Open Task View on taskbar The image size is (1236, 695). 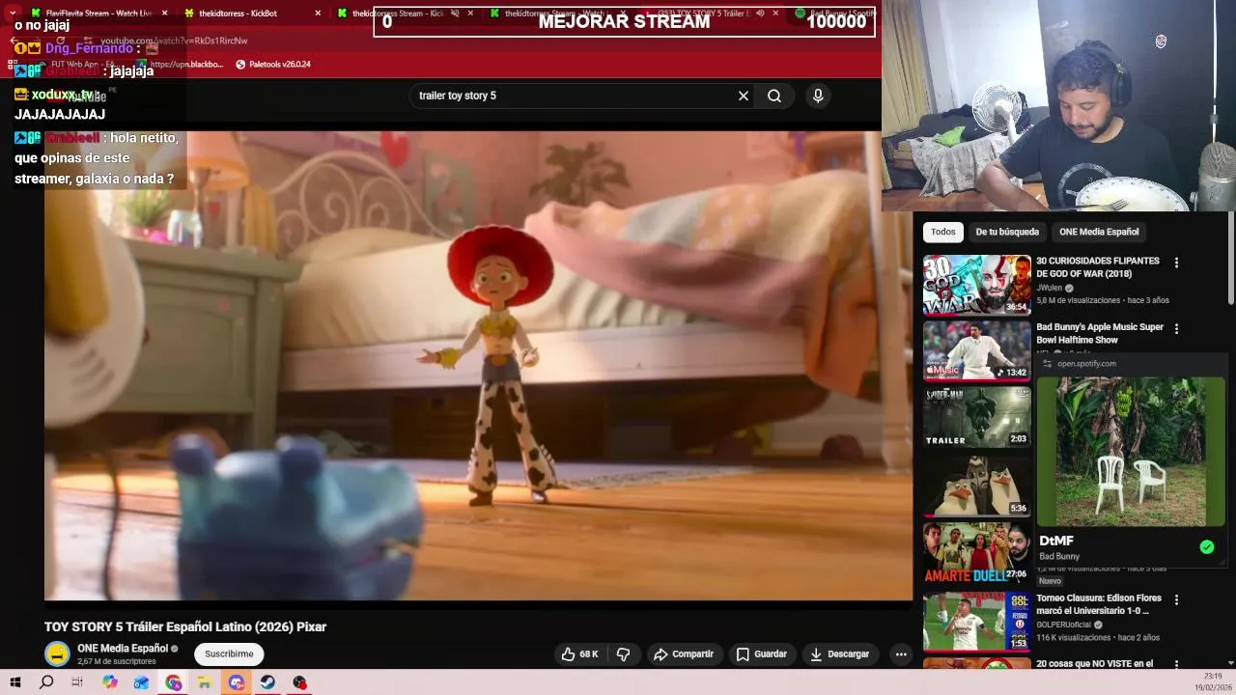coord(77,682)
